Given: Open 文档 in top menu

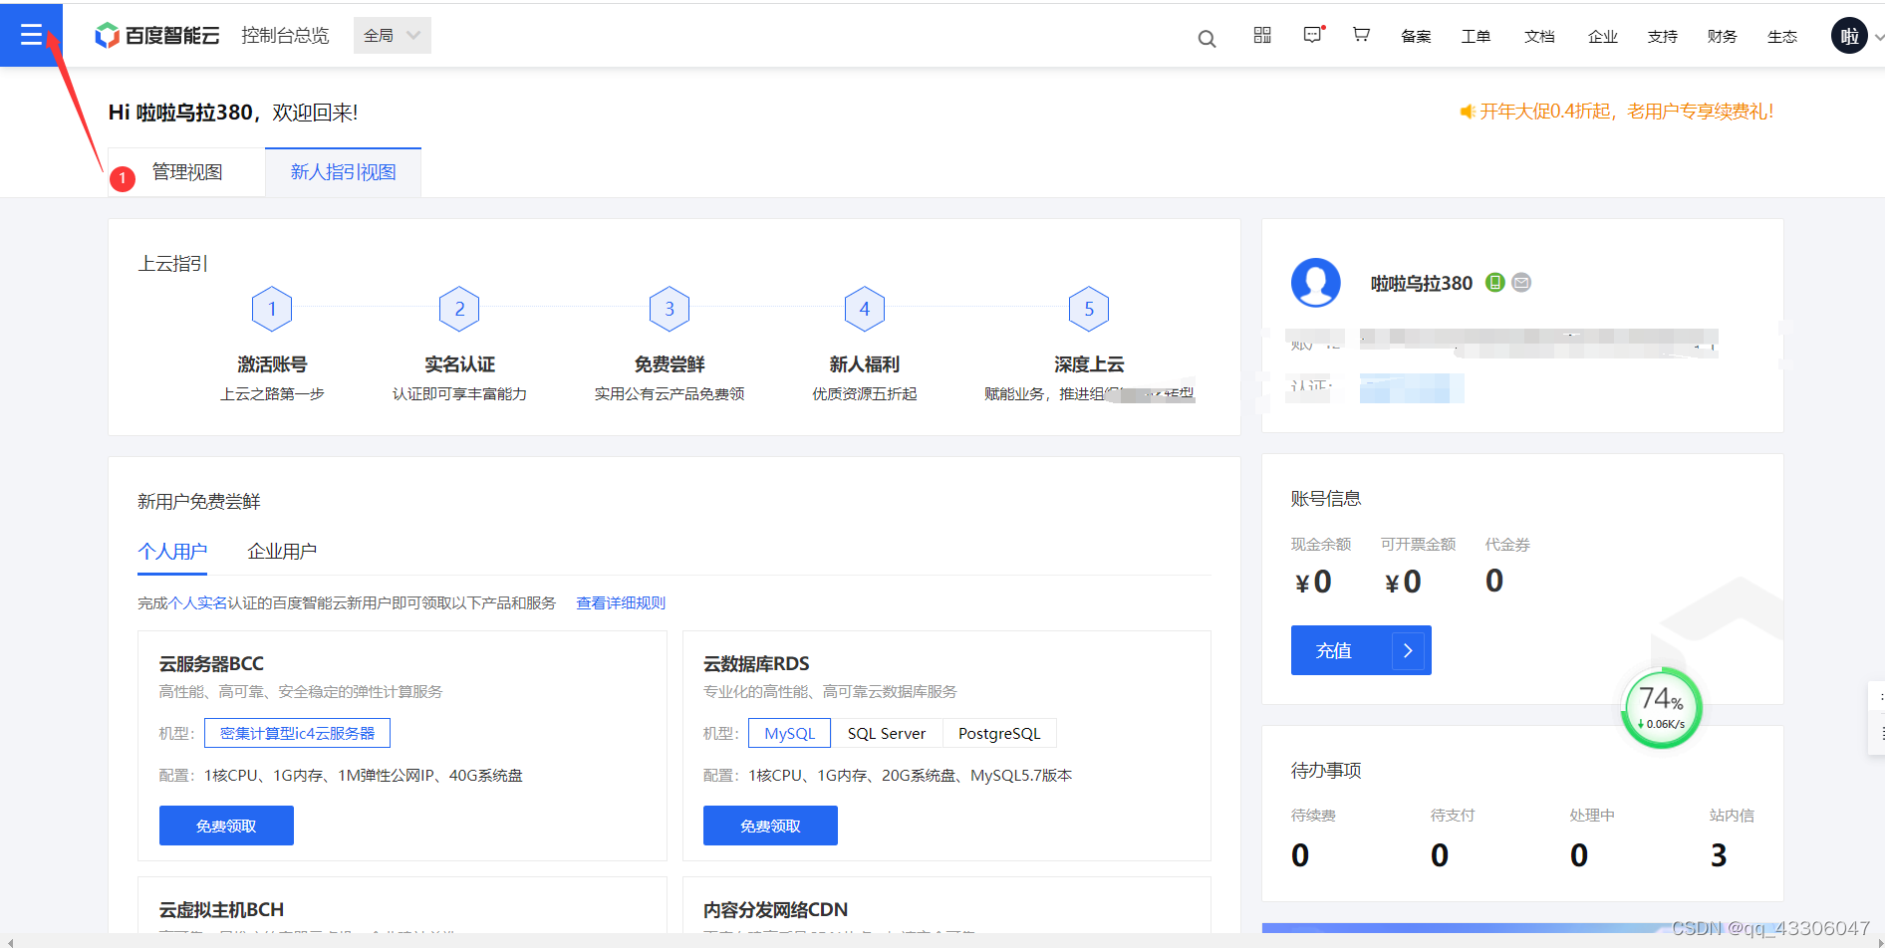Looking at the screenshot, I should [1539, 37].
